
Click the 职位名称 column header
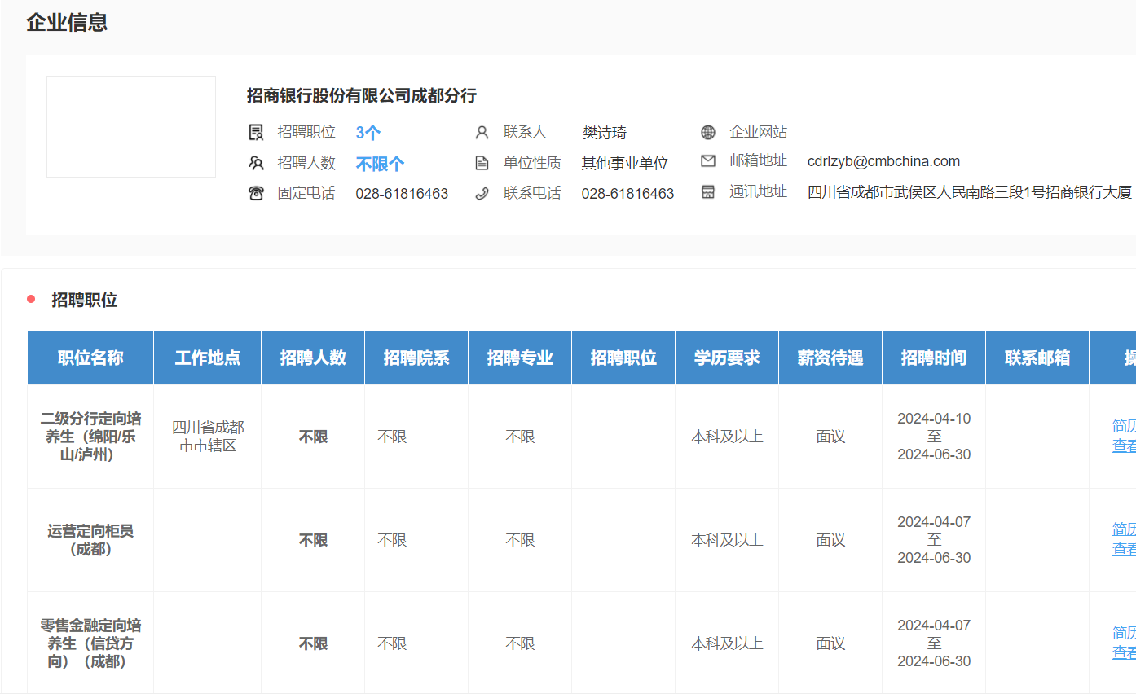(90, 358)
